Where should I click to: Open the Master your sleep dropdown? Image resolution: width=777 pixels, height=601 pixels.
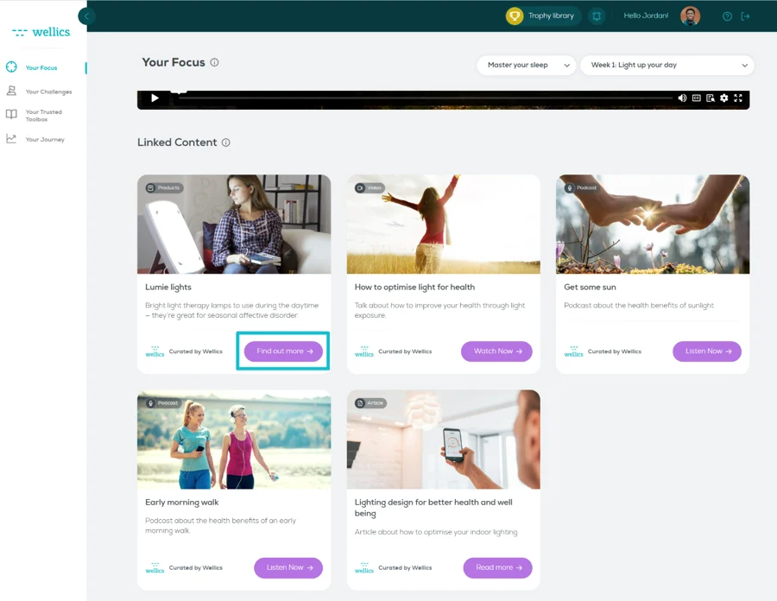coord(526,65)
